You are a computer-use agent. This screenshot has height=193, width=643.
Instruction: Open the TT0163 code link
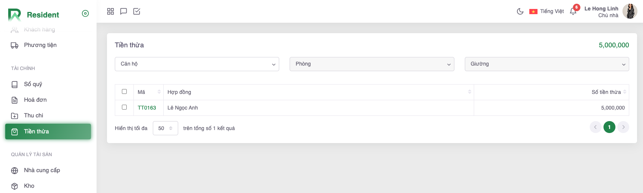[x=147, y=108]
